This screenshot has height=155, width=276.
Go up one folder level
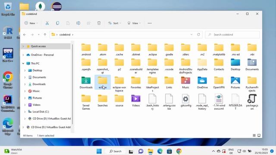(x=45, y=34)
